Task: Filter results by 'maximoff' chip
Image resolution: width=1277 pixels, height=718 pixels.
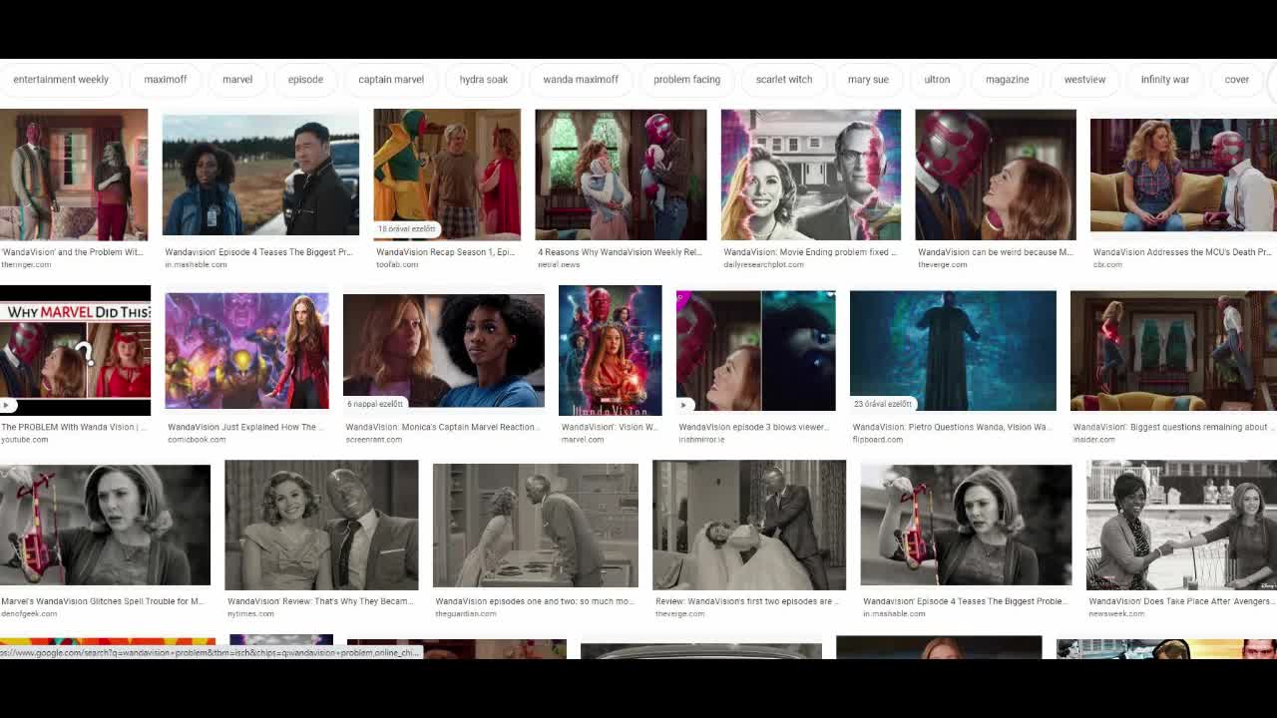Action: 166,80
